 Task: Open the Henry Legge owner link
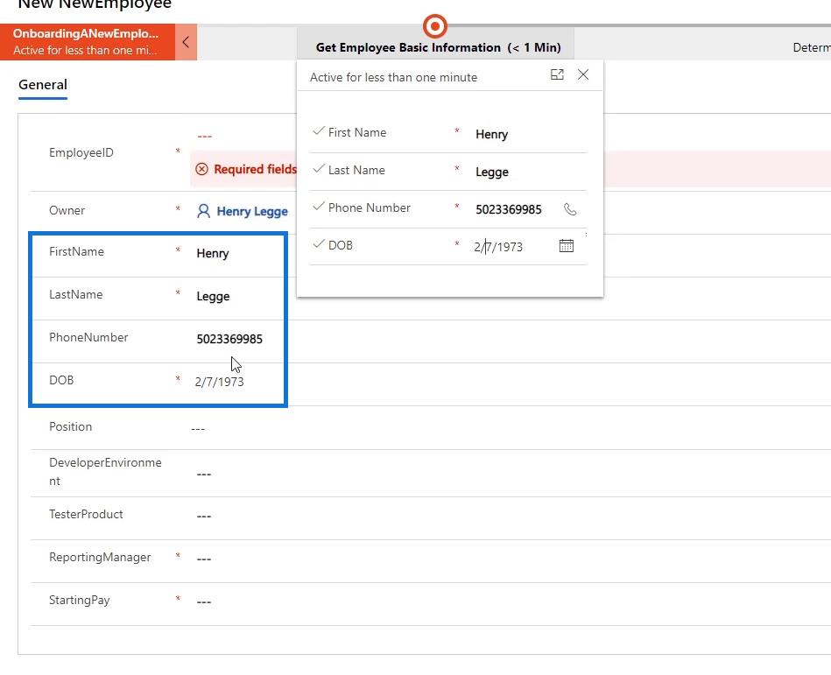pos(252,211)
